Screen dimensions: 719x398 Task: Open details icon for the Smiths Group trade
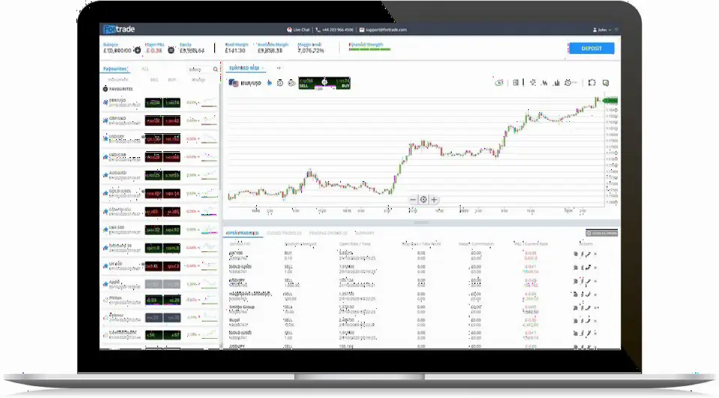(x=575, y=307)
